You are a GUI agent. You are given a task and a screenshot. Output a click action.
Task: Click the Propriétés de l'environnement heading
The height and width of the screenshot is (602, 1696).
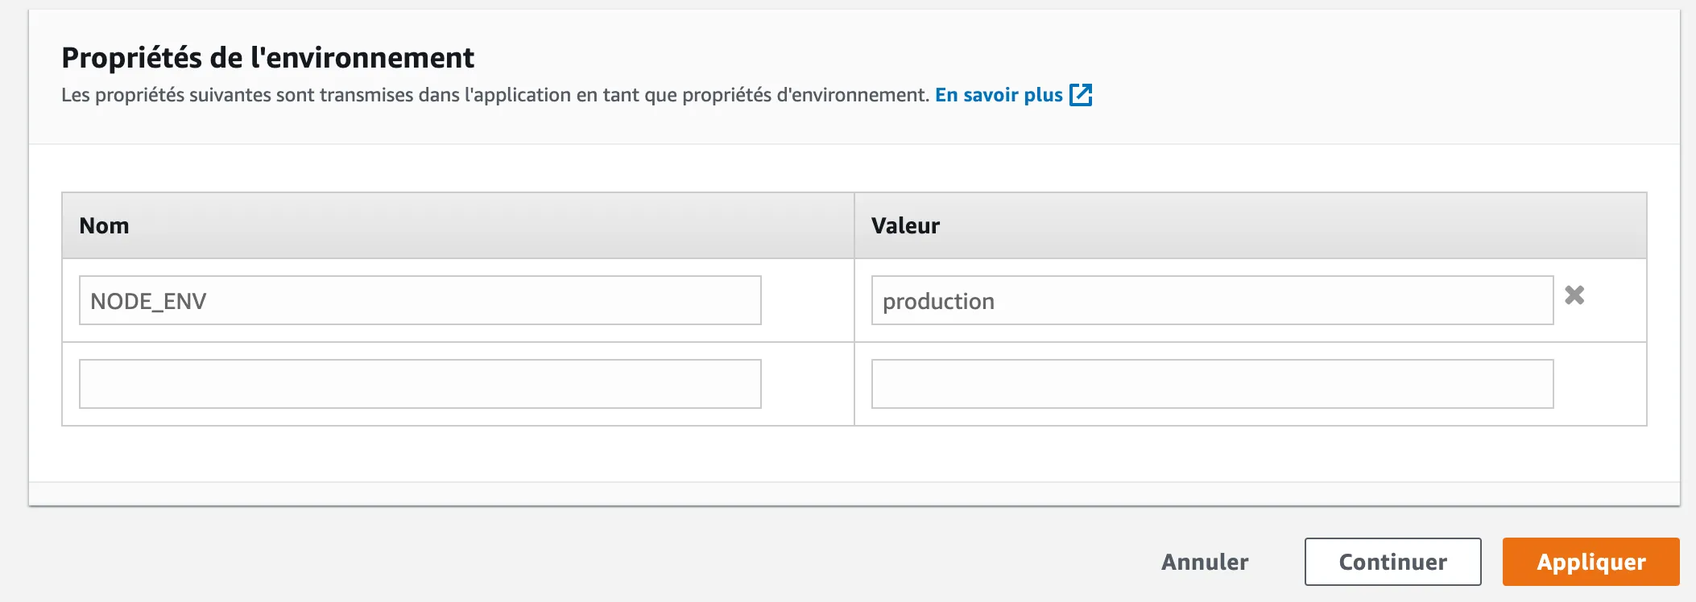click(x=267, y=58)
